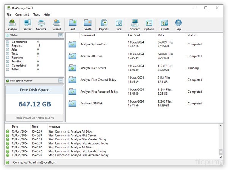Image resolution: width=228 pixels, height=170 pixels.
Task: Click the Status panel header icon
Action: tap(8, 35)
